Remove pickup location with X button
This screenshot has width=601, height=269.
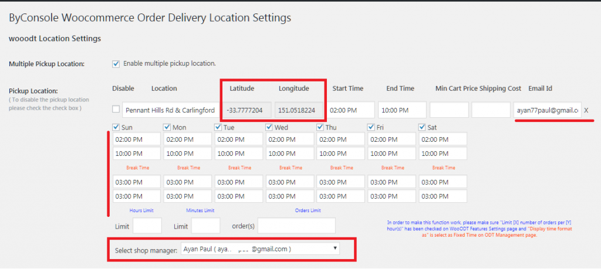tap(586, 111)
